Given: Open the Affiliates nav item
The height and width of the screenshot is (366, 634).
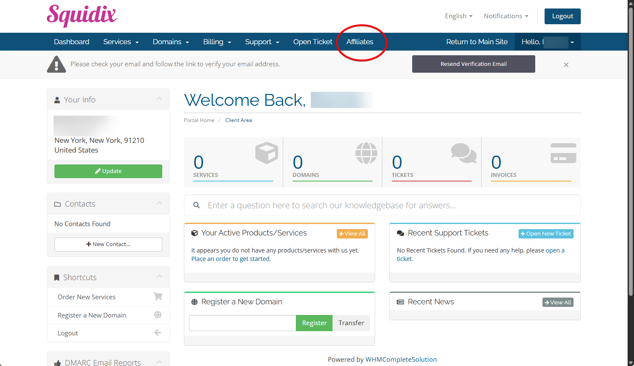Looking at the screenshot, I should point(360,42).
